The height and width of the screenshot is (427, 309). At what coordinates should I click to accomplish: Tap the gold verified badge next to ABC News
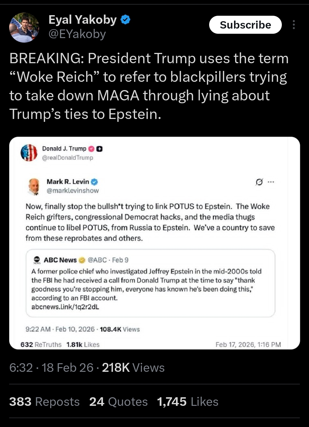(x=82, y=260)
